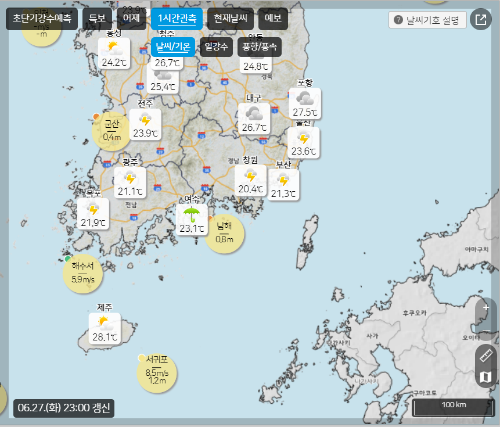Click the 제주 partly sunny weather icon
This screenshot has height=427, width=500.
(x=105, y=324)
